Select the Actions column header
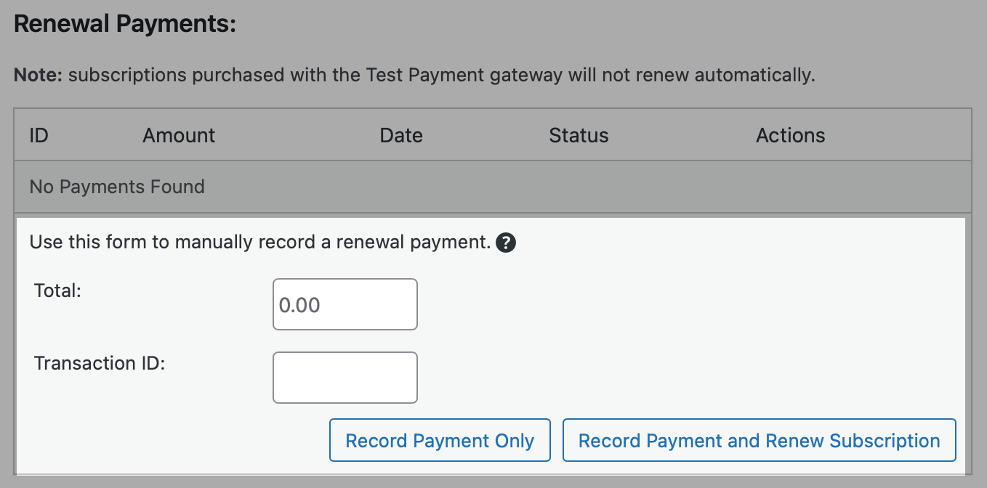The image size is (987, 488). 790,135
